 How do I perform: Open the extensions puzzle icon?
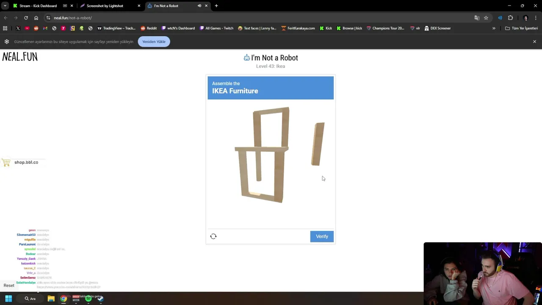coord(510,18)
